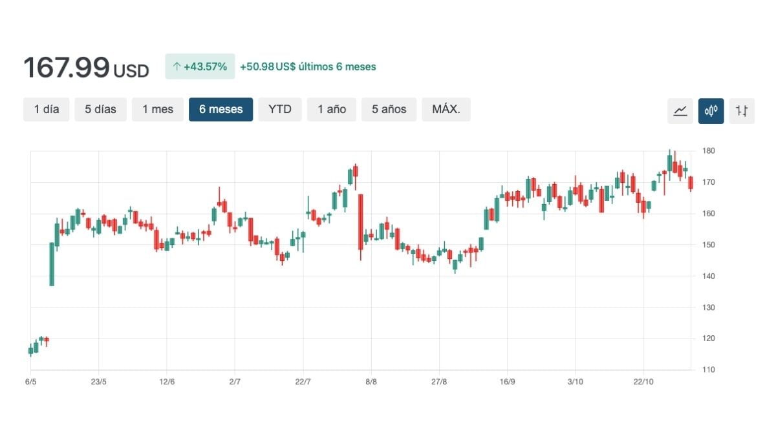Viewport: 776px width, 436px height.
Task: Choose the 5 días range
Action: tap(100, 109)
